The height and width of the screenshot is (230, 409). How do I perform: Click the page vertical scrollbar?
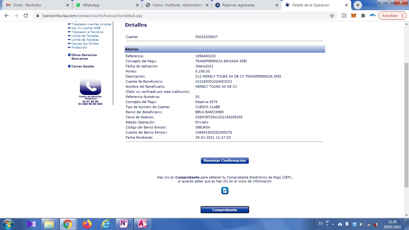(x=406, y=125)
